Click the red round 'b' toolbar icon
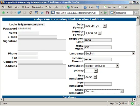140x106 pixels. (x=47, y=13)
